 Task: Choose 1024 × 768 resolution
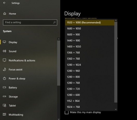pos(90,107)
